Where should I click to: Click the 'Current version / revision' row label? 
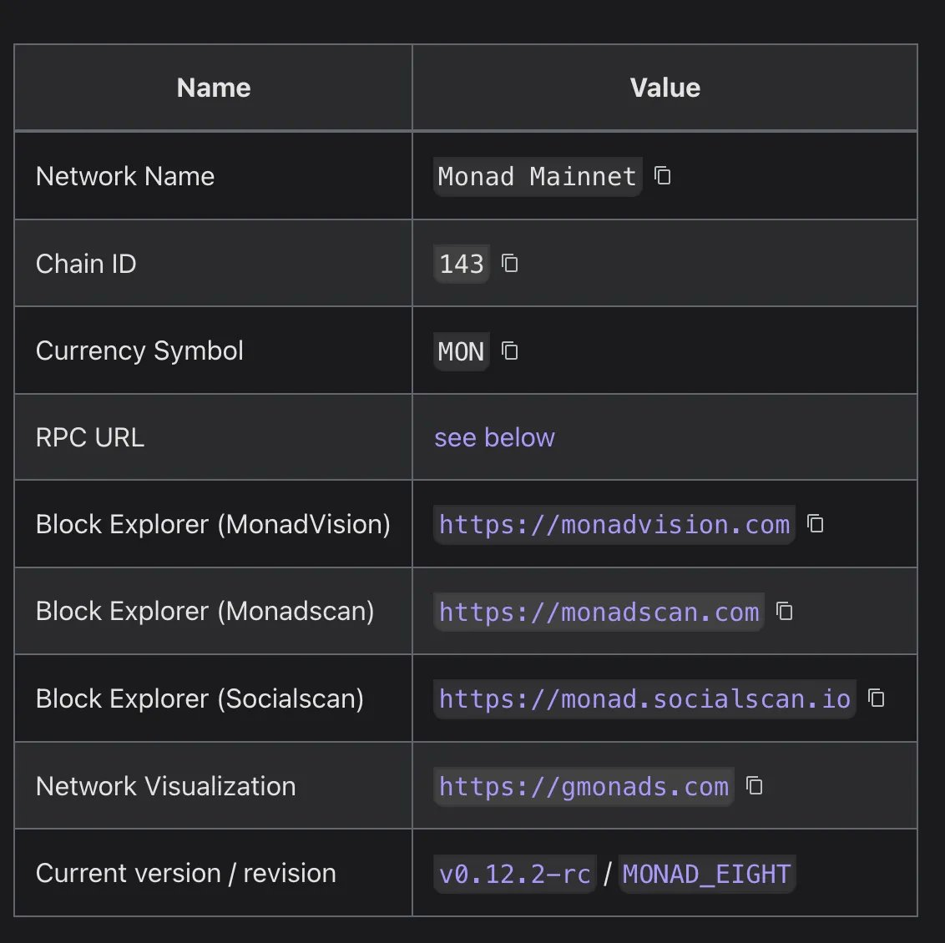(185, 873)
